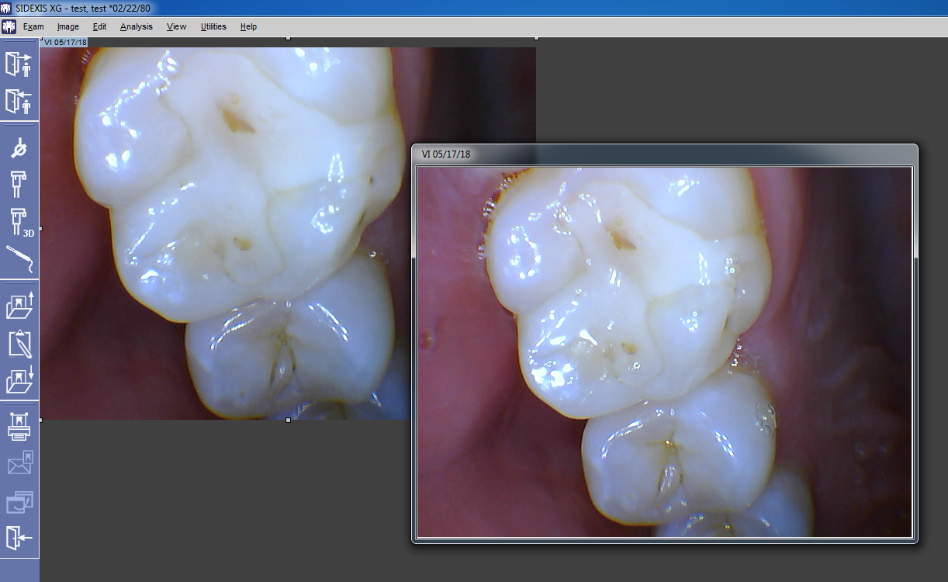Click the SIDEXIS XG main title bar
This screenshot has width=948, height=582.
pyautogui.click(x=474, y=8)
